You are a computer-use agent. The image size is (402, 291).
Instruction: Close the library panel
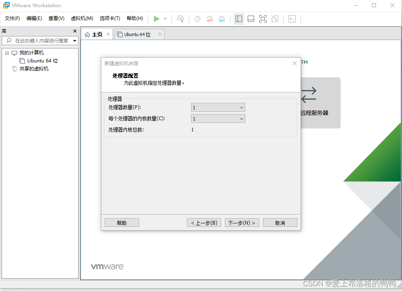(75, 31)
